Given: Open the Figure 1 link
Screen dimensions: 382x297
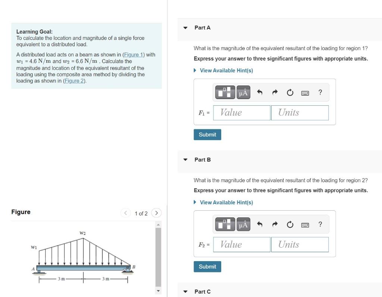Looking at the screenshot, I should [x=133, y=55].
